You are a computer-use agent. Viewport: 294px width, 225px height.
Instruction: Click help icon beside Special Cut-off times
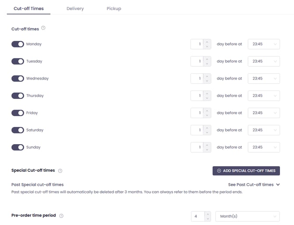coord(60,171)
